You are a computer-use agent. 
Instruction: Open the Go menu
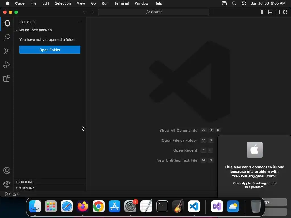coord(93,3)
